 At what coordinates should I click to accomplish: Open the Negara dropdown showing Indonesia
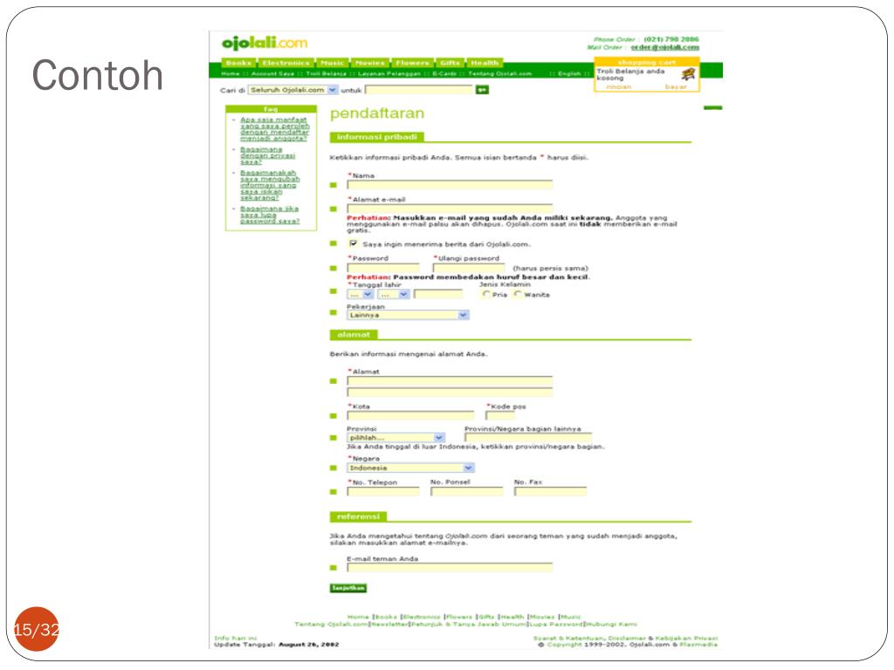pyautogui.click(x=410, y=468)
